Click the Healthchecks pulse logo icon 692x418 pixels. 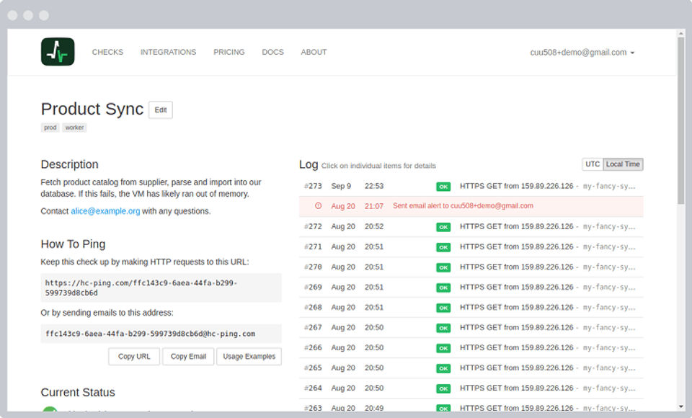pyautogui.click(x=58, y=52)
